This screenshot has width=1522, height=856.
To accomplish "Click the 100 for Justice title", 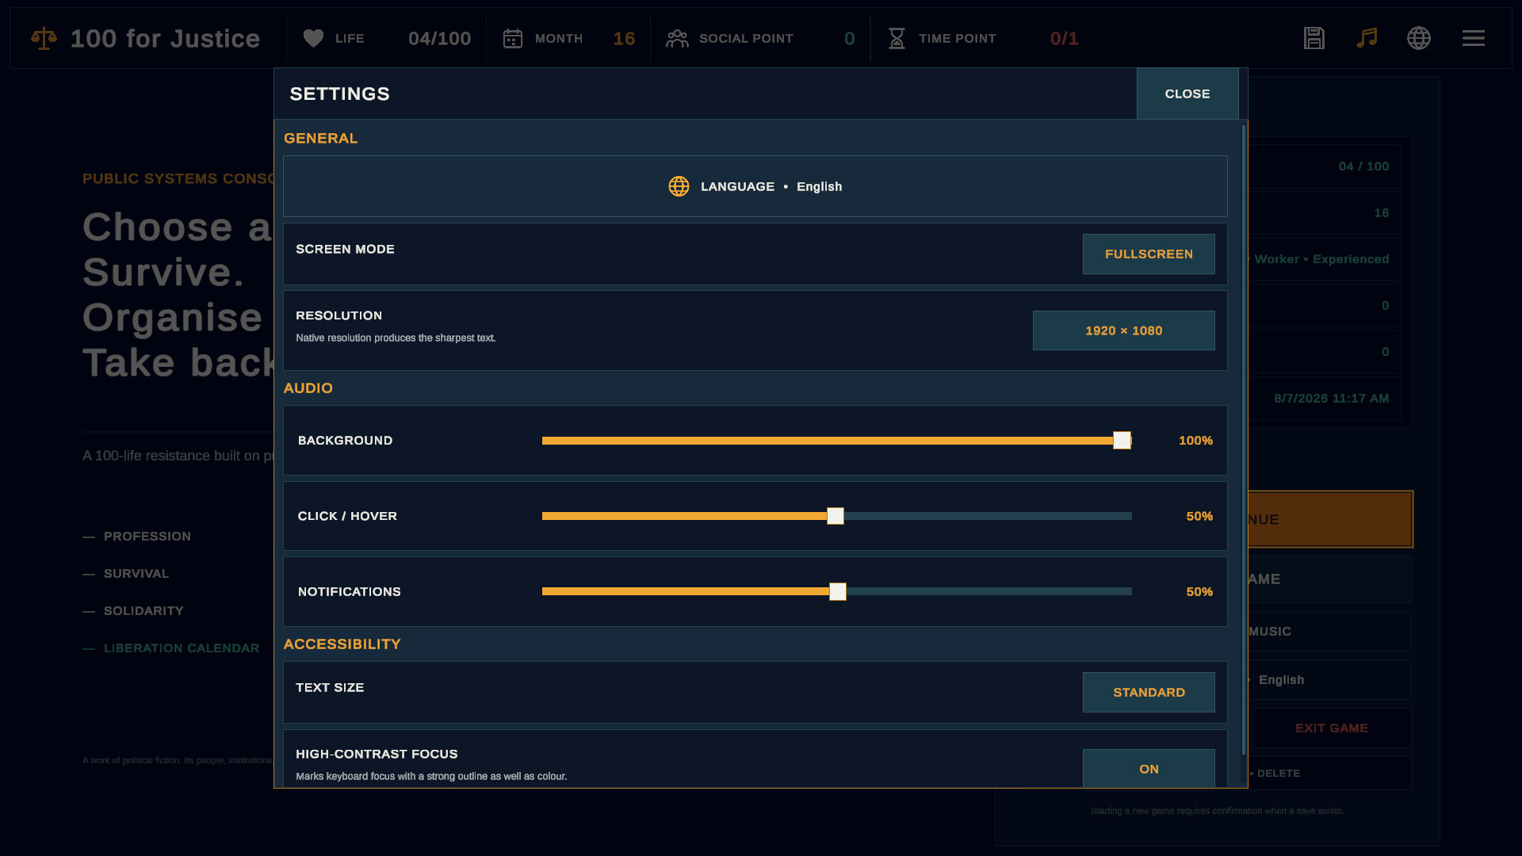I will [x=165, y=38].
